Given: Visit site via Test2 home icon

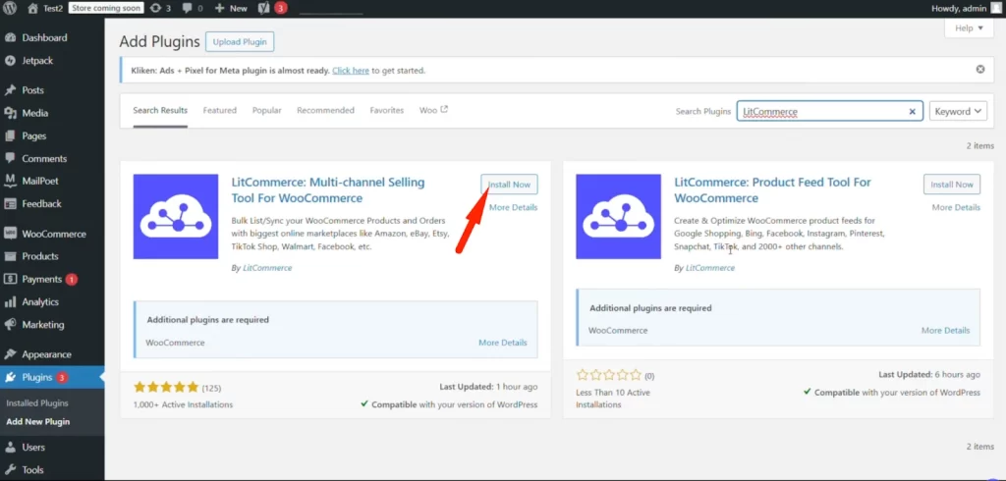Looking at the screenshot, I should tap(32, 8).
